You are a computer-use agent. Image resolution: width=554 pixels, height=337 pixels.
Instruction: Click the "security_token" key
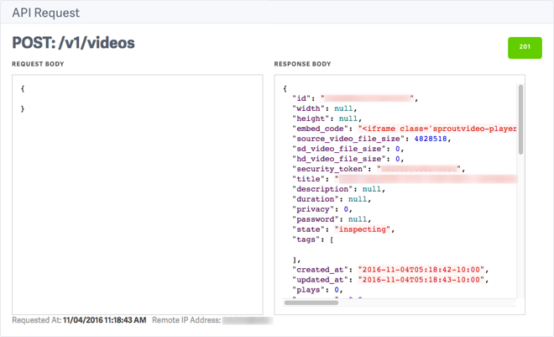coord(329,169)
